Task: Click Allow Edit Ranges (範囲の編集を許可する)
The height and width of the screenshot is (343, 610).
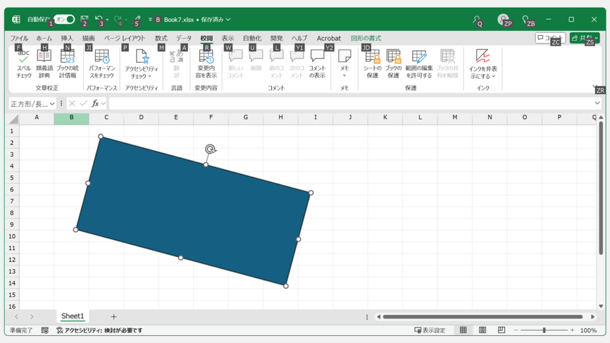Action: pos(419,64)
